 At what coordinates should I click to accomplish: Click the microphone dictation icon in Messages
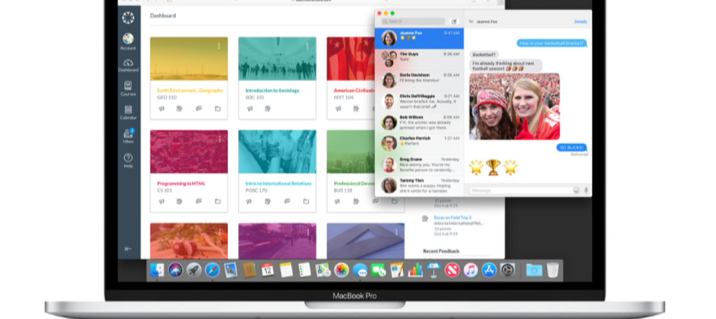tap(586, 190)
